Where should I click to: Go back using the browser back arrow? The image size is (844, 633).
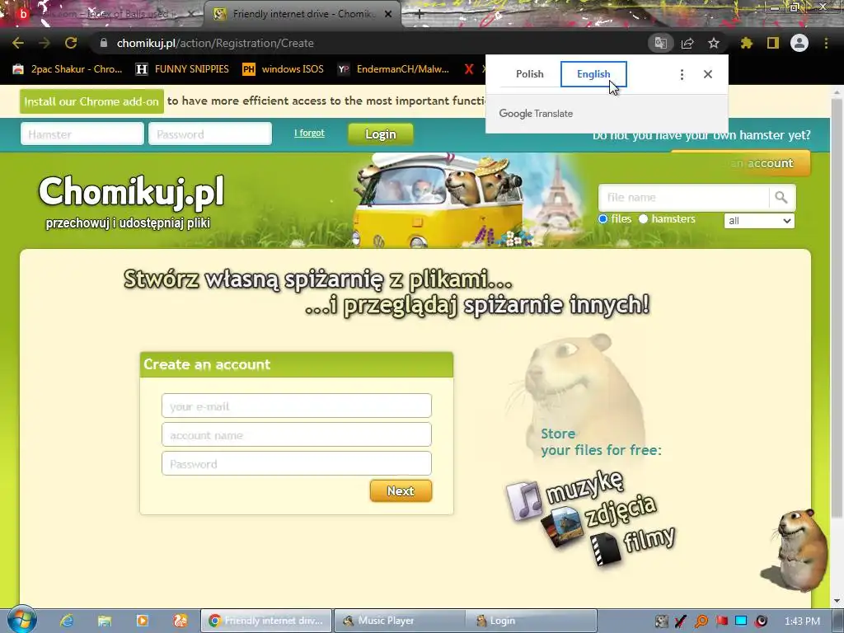click(18, 43)
